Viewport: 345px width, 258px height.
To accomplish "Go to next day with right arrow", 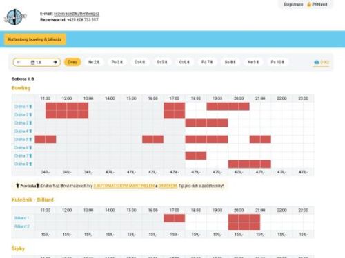I will (x=55, y=62).
